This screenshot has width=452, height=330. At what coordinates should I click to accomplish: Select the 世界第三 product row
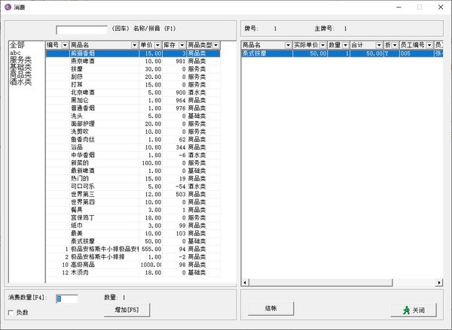(x=133, y=194)
